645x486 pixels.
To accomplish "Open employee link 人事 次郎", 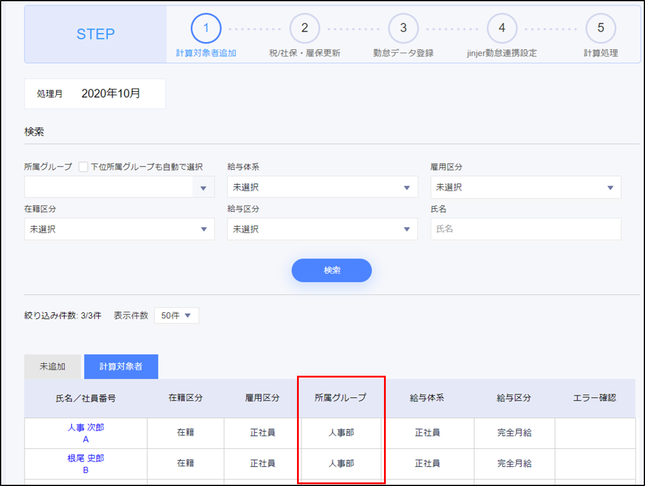I will (x=86, y=427).
